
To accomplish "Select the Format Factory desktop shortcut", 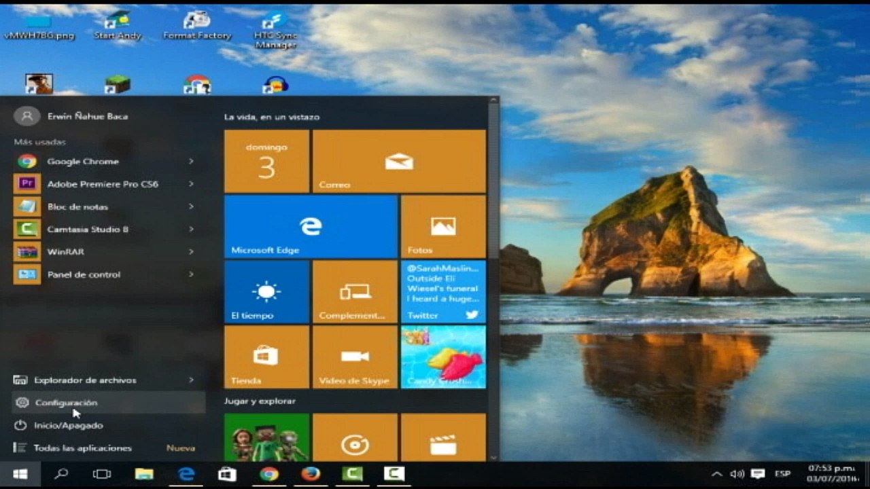I will (197, 26).
